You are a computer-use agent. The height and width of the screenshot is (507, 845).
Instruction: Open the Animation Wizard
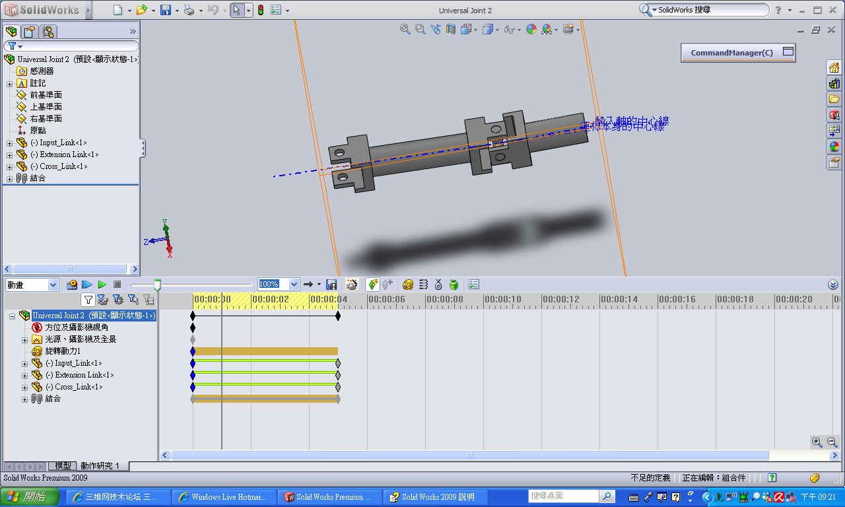coord(352,284)
